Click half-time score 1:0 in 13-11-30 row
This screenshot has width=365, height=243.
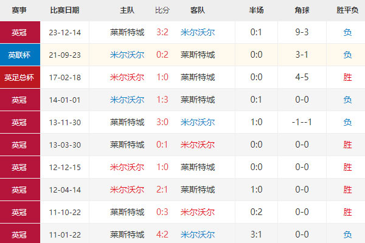click(x=256, y=122)
